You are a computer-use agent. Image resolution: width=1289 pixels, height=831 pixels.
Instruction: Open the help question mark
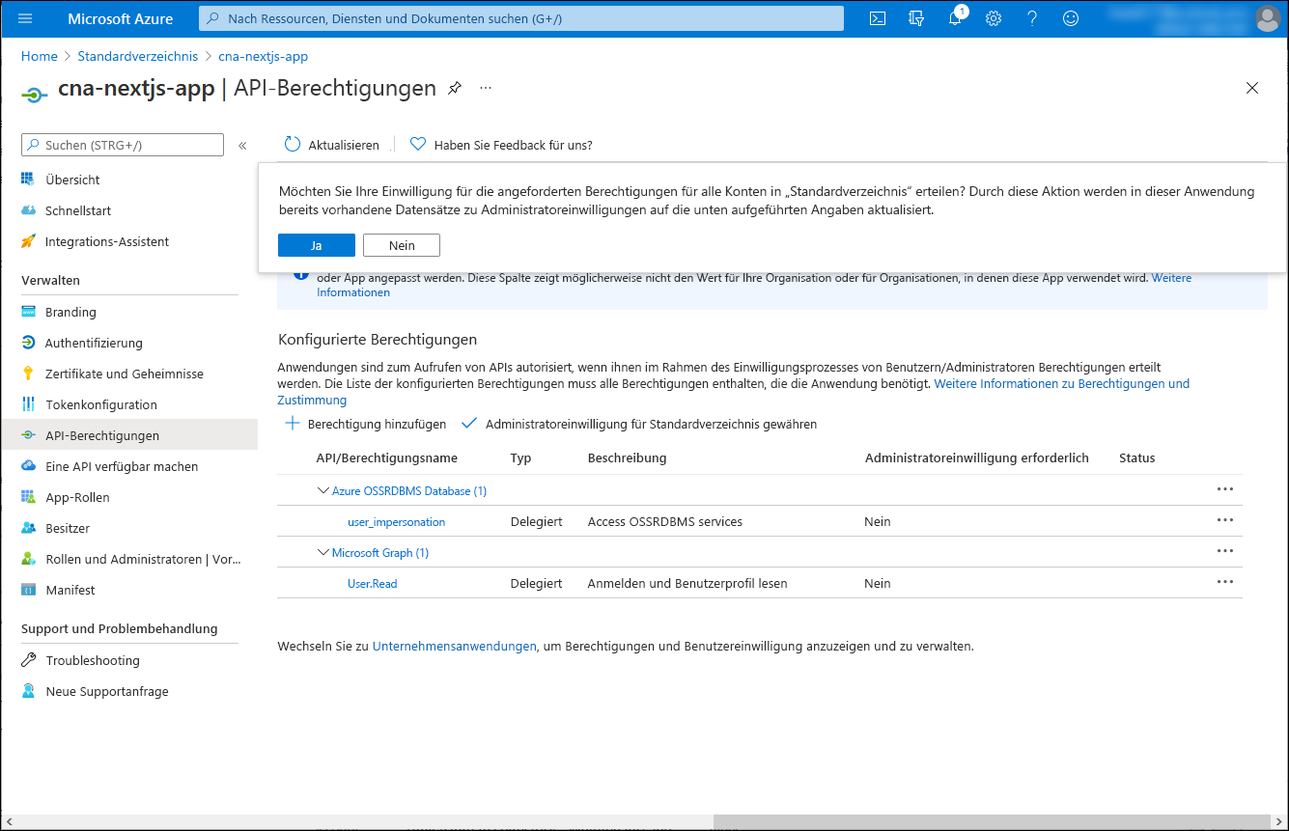tap(1032, 18)
